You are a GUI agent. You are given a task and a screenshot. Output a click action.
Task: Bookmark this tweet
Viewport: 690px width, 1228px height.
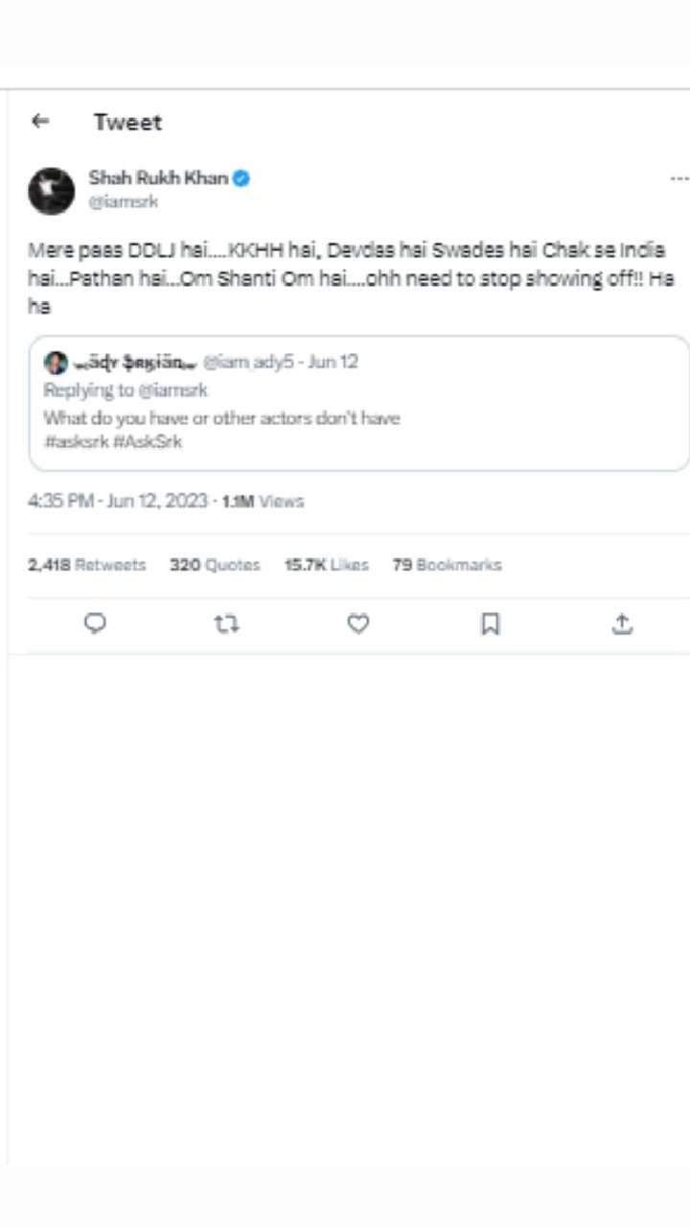pos(490,625)
